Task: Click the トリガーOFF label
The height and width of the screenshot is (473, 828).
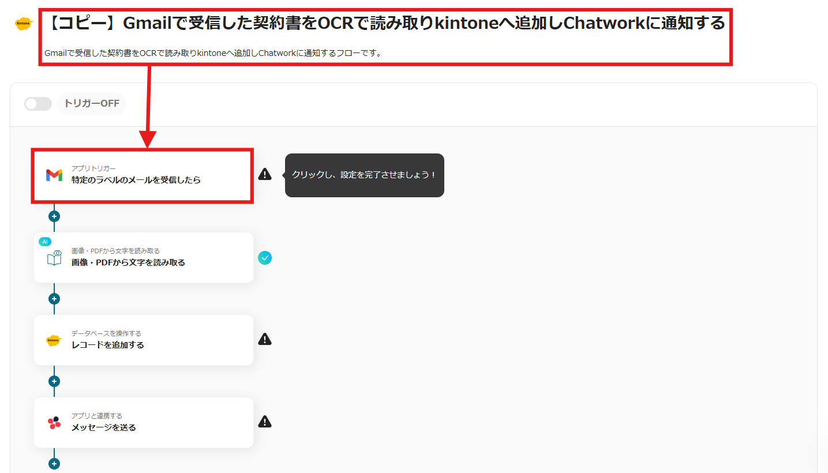Action: click(92, 104)
